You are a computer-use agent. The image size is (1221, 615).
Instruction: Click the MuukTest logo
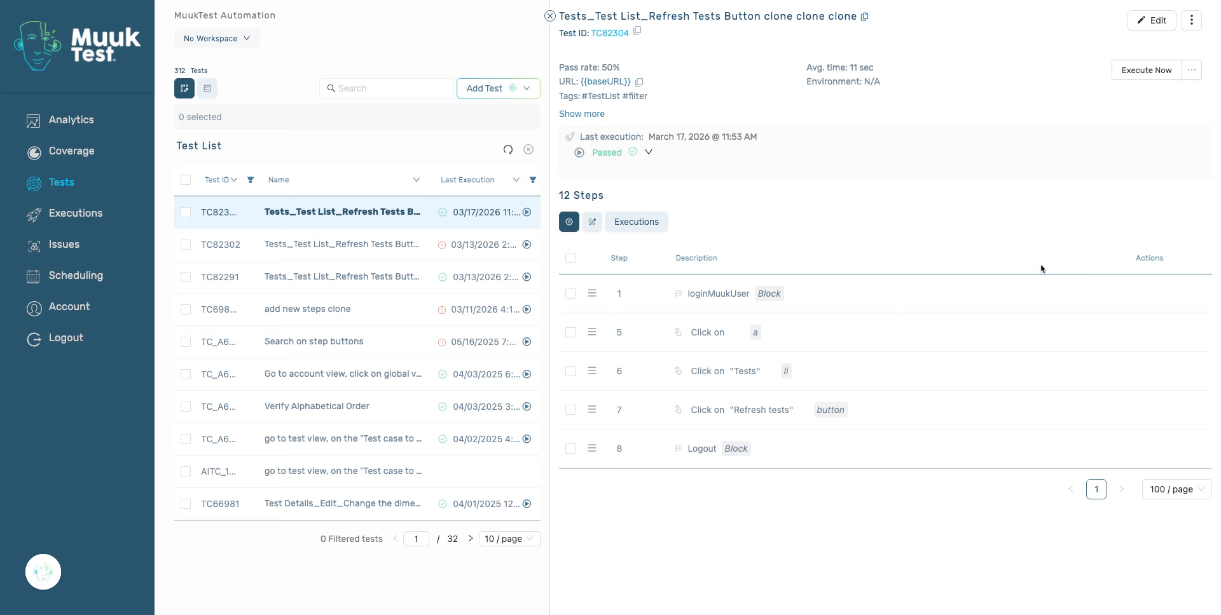77,45
